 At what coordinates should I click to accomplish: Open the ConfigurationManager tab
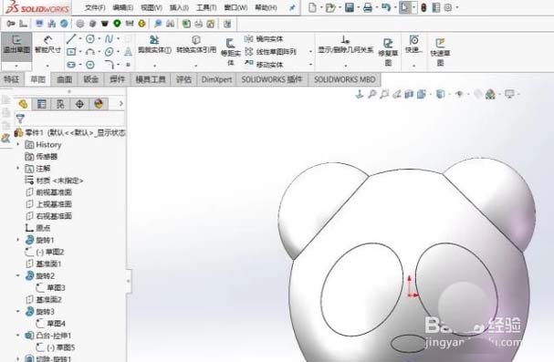(x=60, y=104)
